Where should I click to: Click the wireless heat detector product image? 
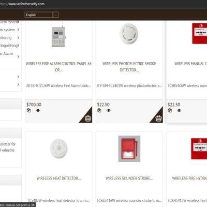coord(58,149)
